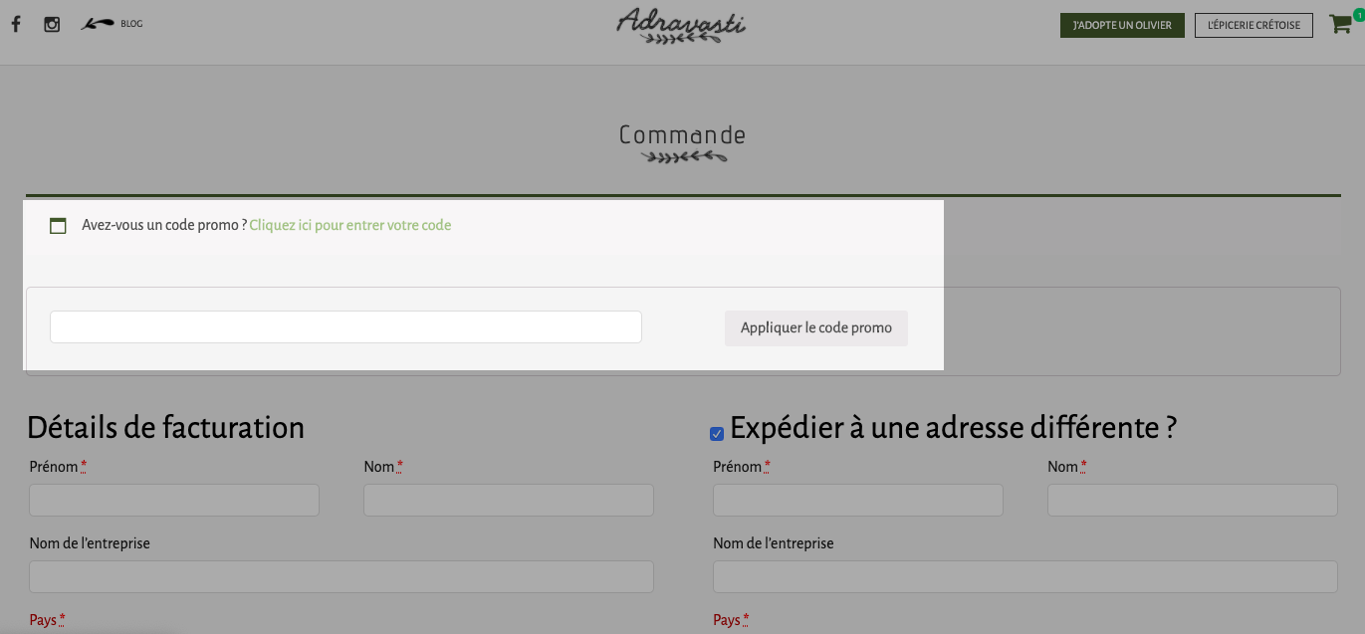This screenshot has height=634, width=1365.
Task: Click the cart item count badge
Action: tap(1358, 14)
